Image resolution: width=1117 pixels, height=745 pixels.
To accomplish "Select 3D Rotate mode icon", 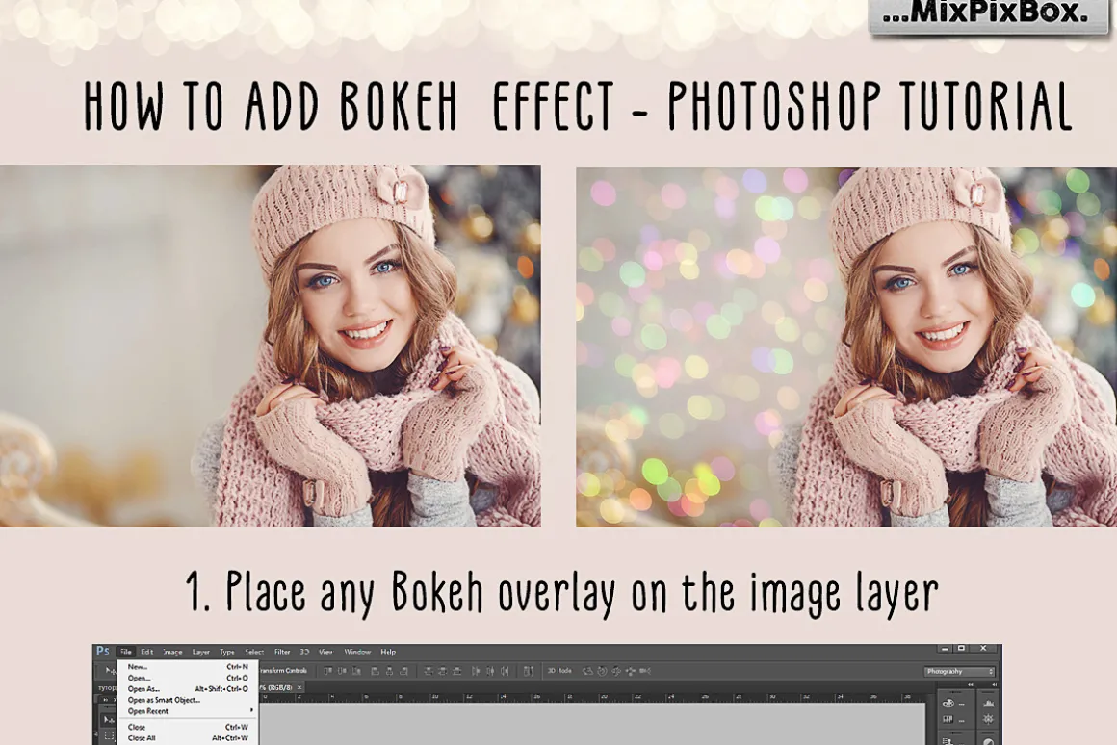I will (x=587, y=671).
